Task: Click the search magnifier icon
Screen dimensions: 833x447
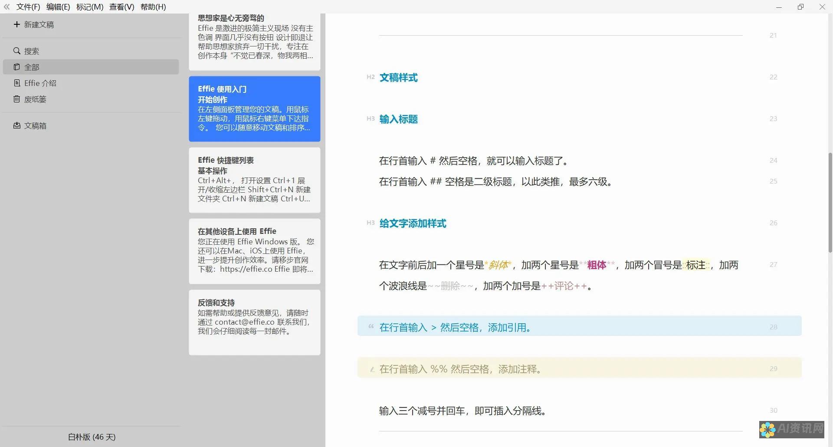Action: tap(16, 51)
